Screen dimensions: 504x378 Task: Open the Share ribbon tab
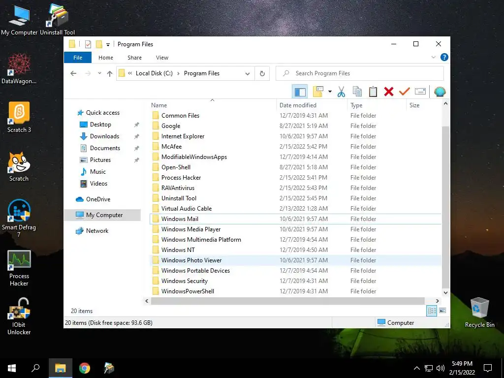(134, 58)
